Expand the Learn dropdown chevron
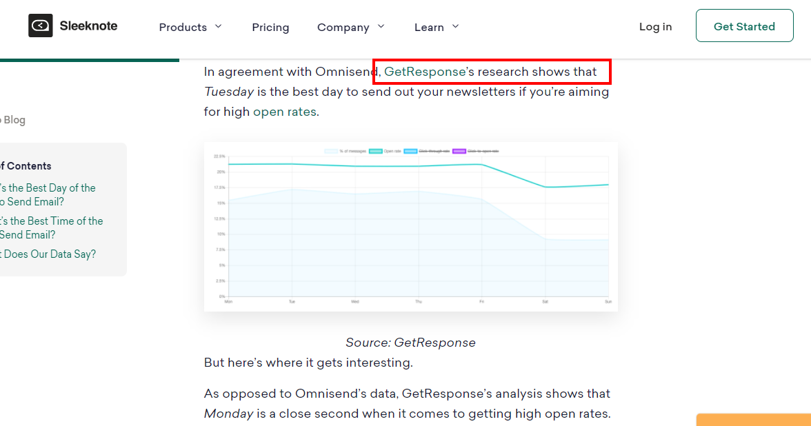811x426 pixels. click(x=455, y=26)
